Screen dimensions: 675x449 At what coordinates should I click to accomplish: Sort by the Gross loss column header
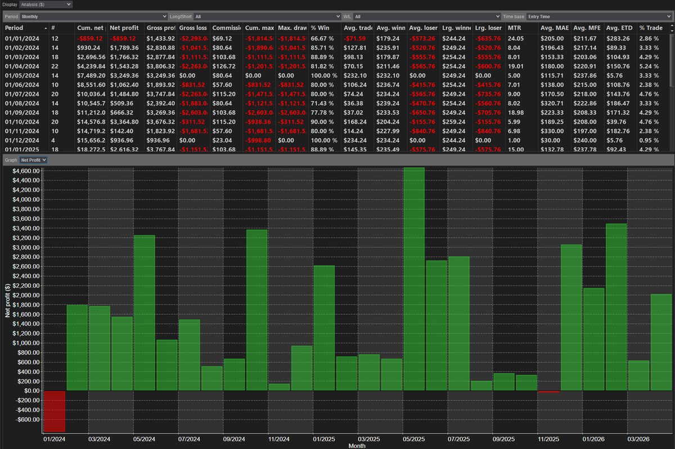(193, 28)
